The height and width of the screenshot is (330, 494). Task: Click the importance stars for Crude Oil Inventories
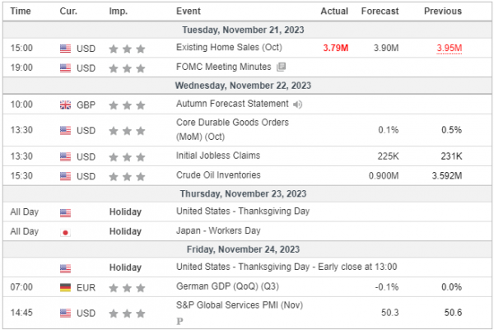[x=128, y=177]
